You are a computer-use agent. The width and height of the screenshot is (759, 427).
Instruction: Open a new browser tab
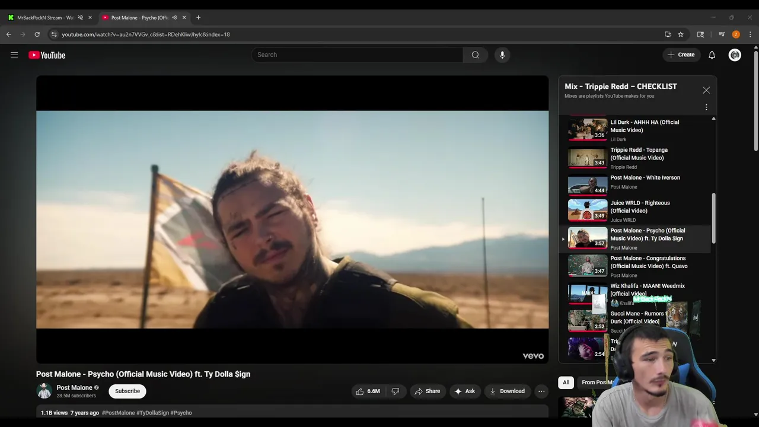(198, 18)
